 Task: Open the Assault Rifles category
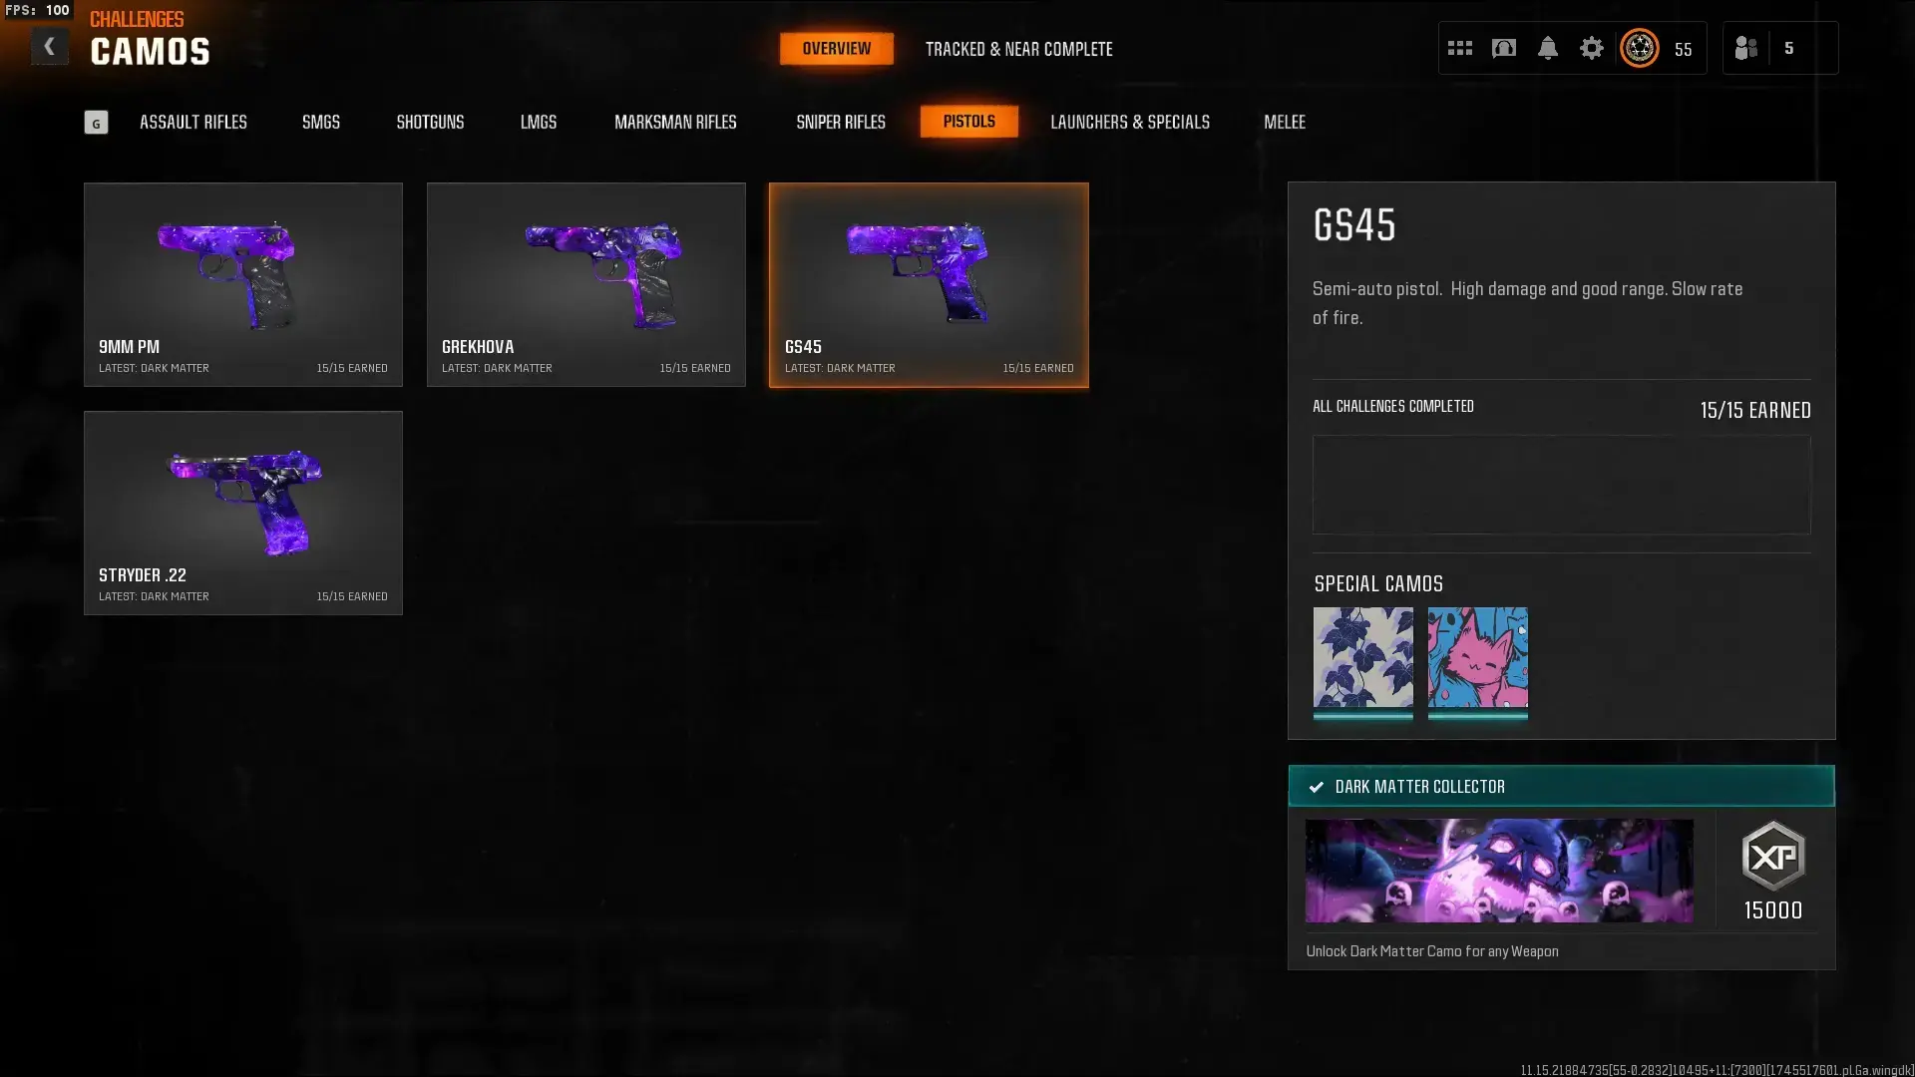(192, 122)
